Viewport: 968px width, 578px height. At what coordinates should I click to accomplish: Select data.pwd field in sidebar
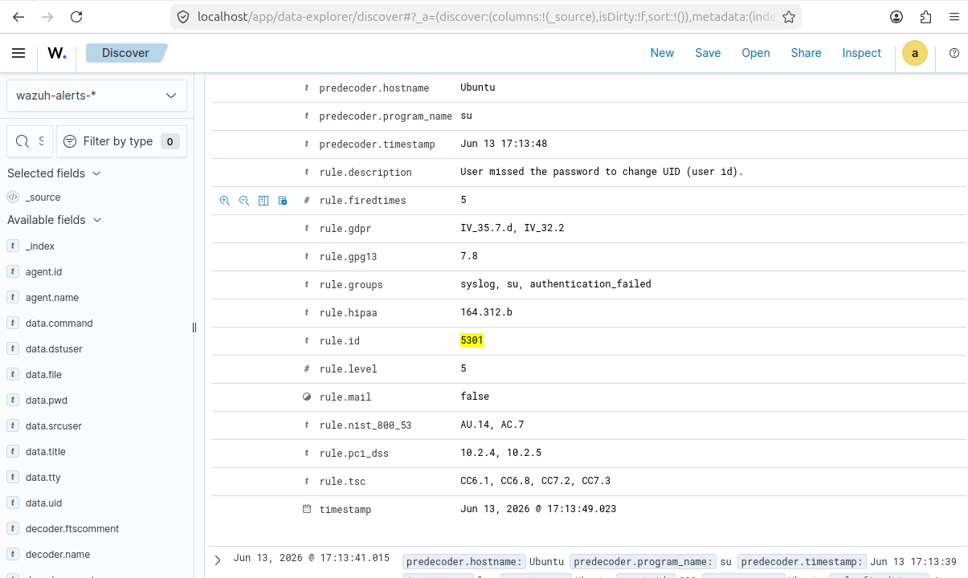[x=47, y=401]
